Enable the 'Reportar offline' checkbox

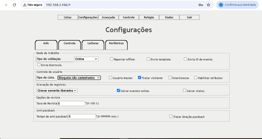(112, 59)
